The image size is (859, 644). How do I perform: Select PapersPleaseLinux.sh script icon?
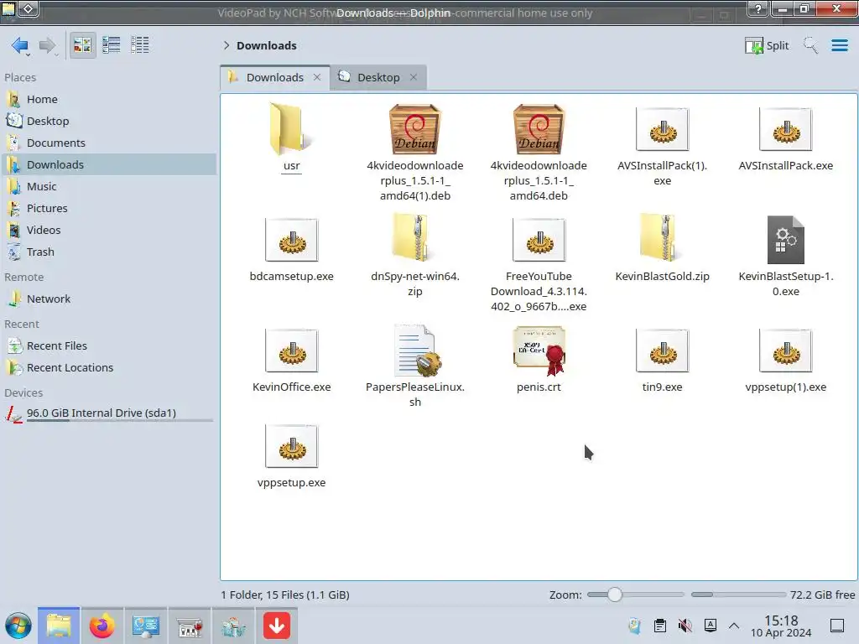(x=416, y=351)
